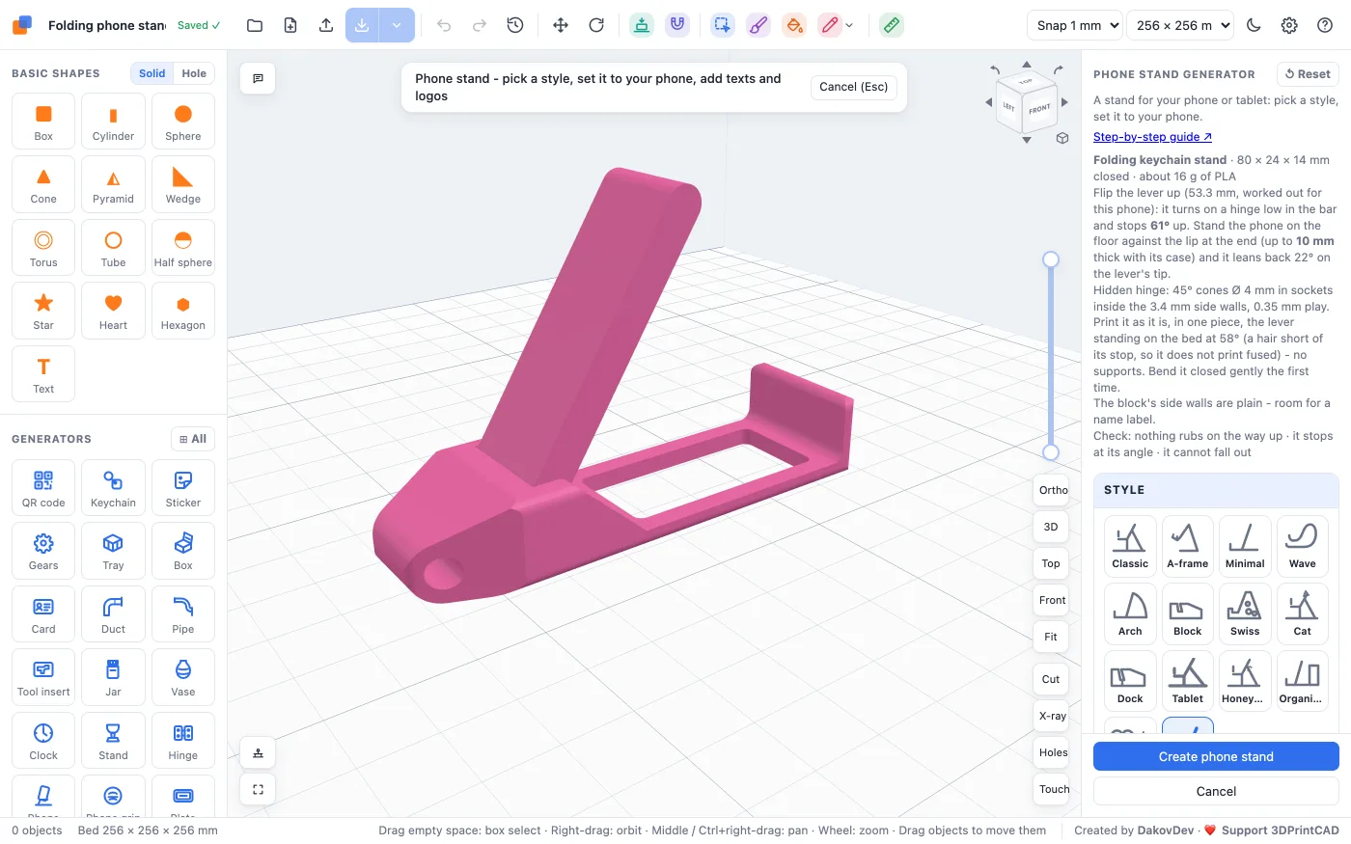Click the Create phone stand button

point(1216,756)
